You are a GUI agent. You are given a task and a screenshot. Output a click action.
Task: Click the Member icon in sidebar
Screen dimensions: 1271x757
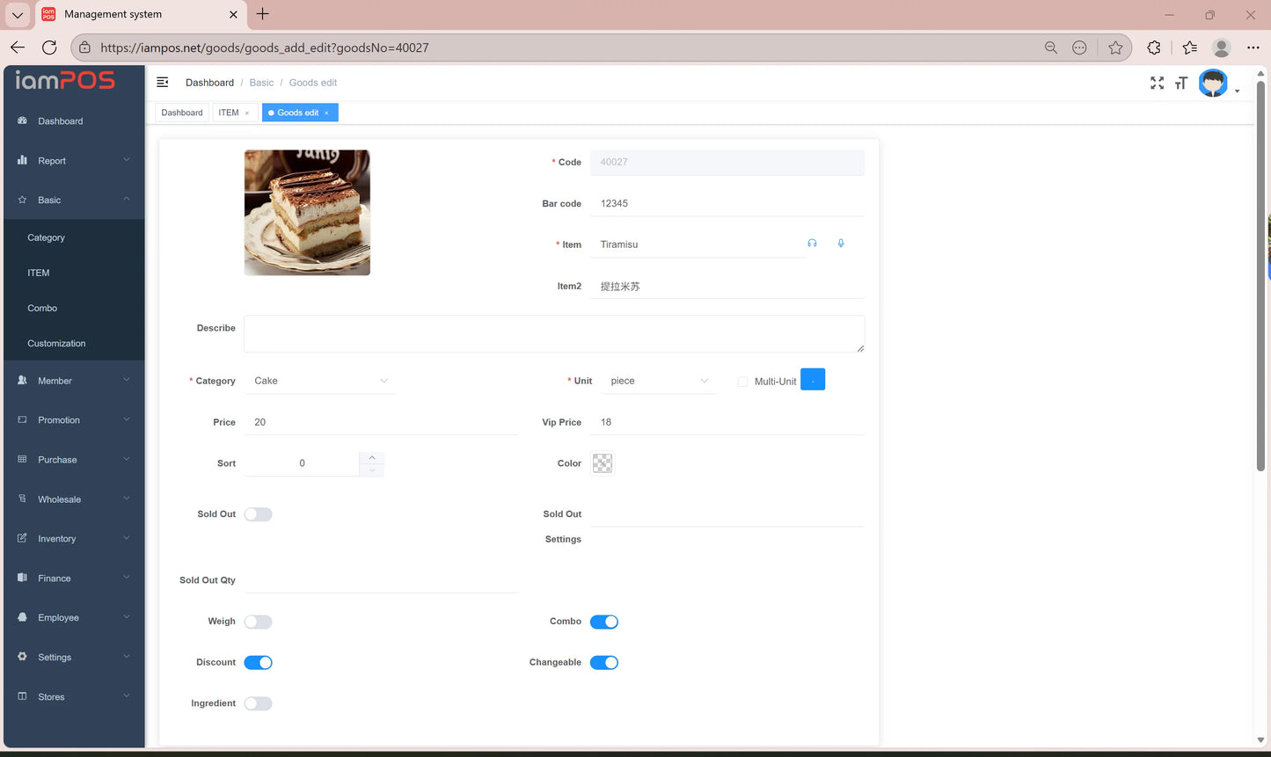[22, 380]
